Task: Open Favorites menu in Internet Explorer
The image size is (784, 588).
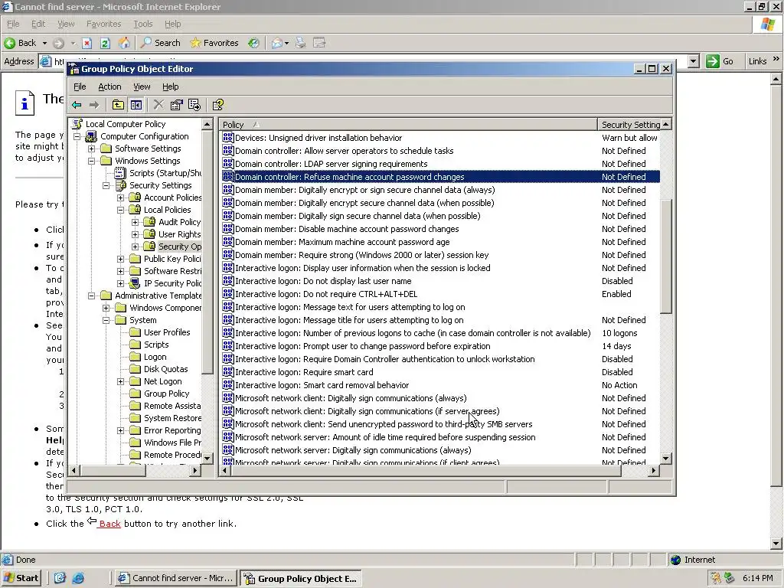Action: point(103,24)
